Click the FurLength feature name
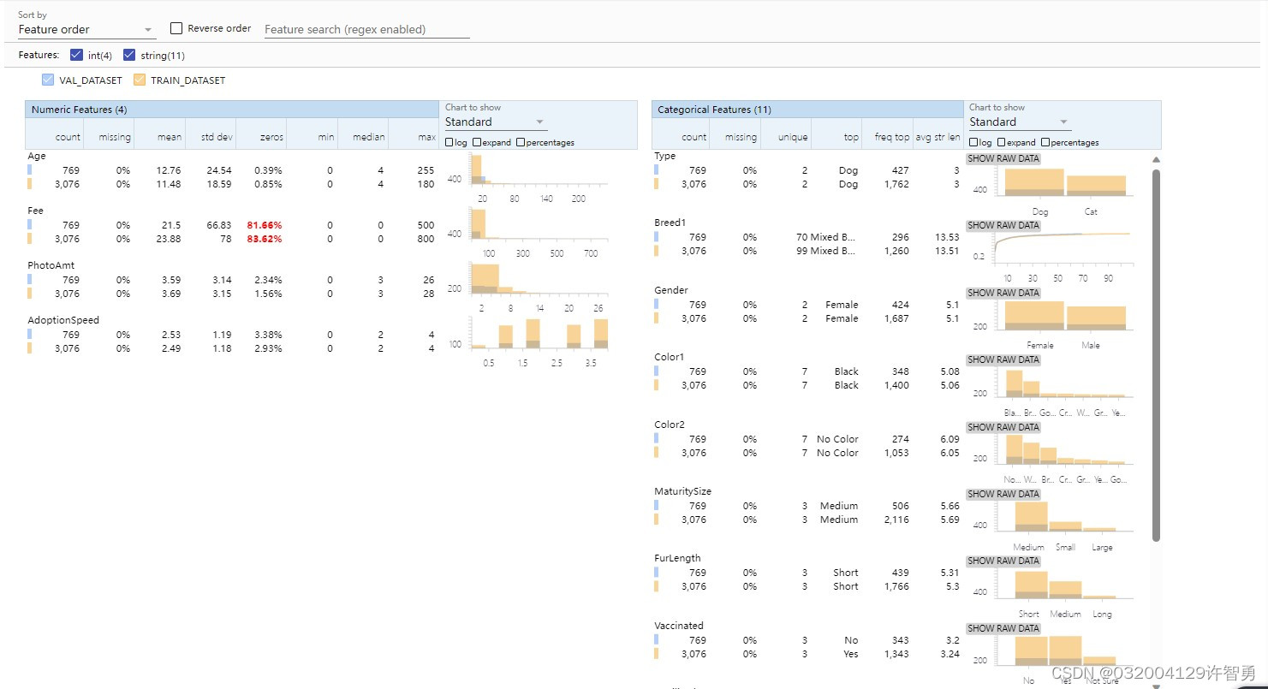The height and width of the screenshot is (689, 1268). 677,558
